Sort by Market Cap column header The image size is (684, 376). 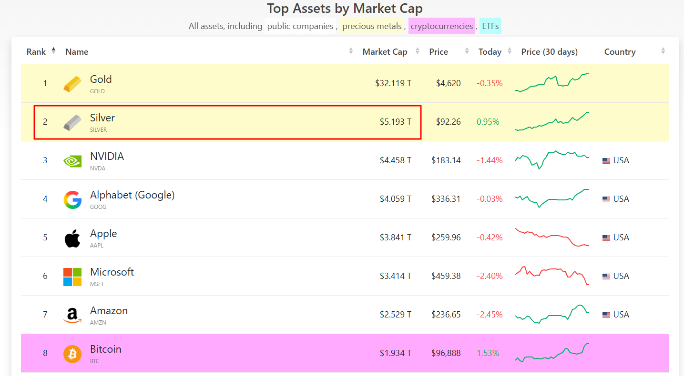(x=385, y=52)
